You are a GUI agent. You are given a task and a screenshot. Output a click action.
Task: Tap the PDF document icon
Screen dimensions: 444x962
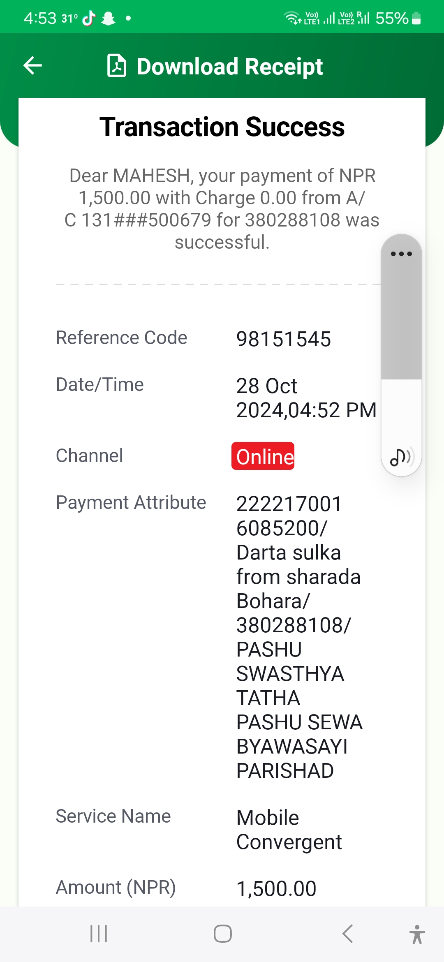116,66
